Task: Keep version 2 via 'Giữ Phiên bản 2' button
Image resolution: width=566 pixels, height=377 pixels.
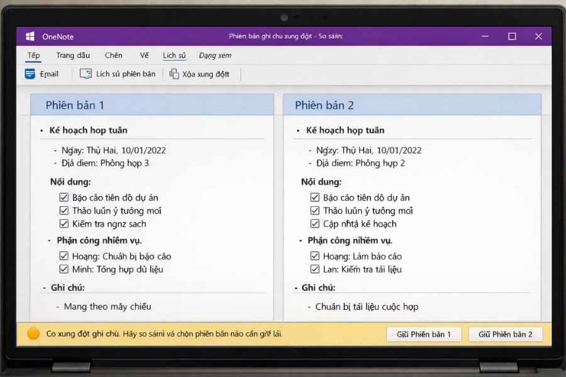Action: pos(505,334)
